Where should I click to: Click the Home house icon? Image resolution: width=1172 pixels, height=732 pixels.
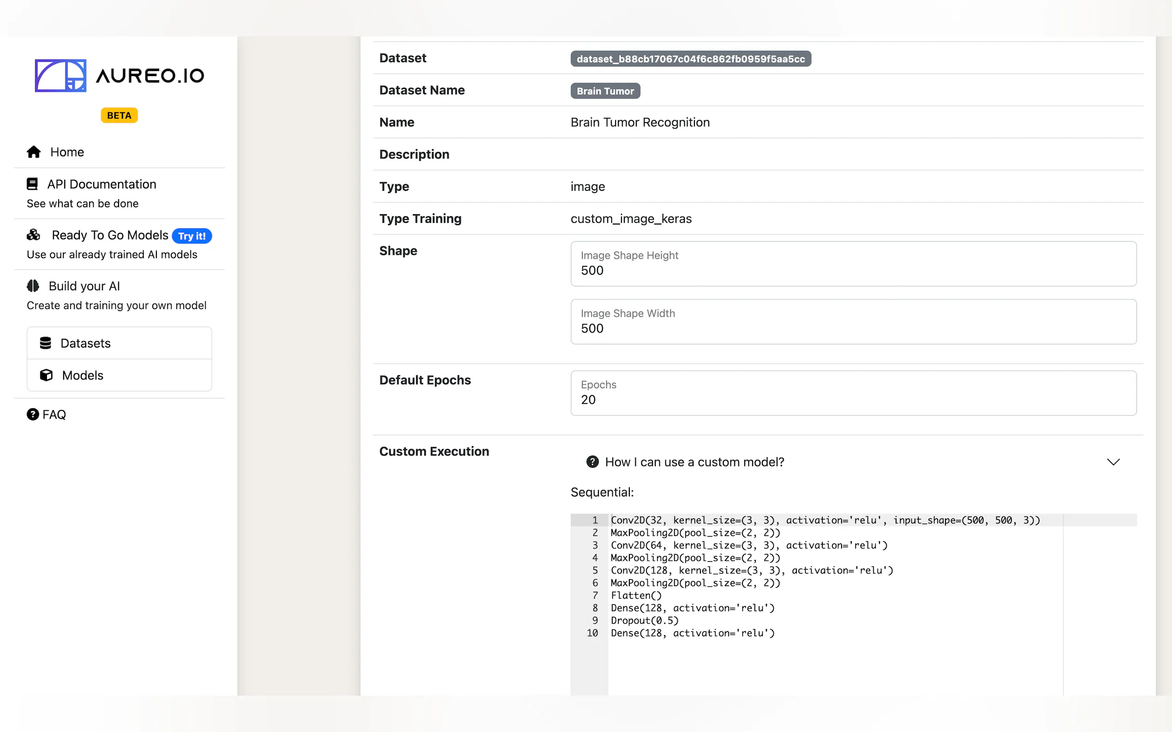click(x=33, y=152)
